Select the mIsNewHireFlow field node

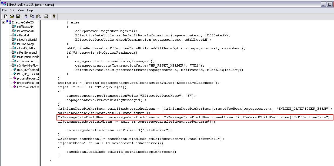tap(28, 65)
